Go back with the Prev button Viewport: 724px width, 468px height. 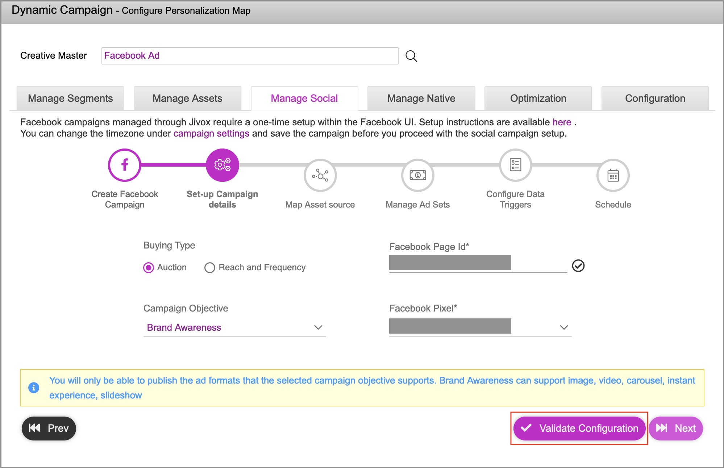pyautogui.click(x=49, y=429)
